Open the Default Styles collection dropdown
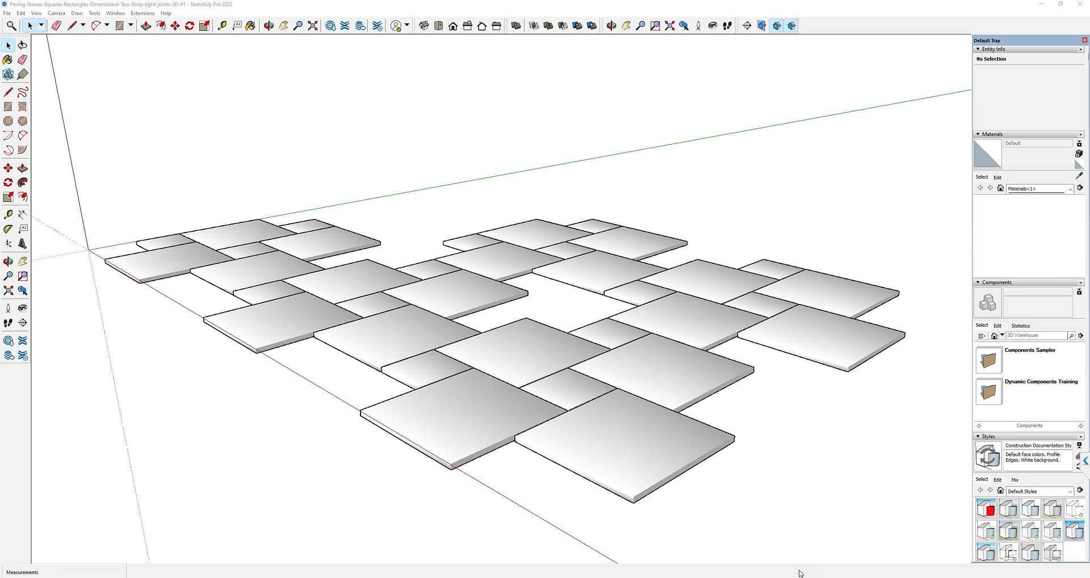This screenshot has height=578, width=1090. pos(1070,491)
